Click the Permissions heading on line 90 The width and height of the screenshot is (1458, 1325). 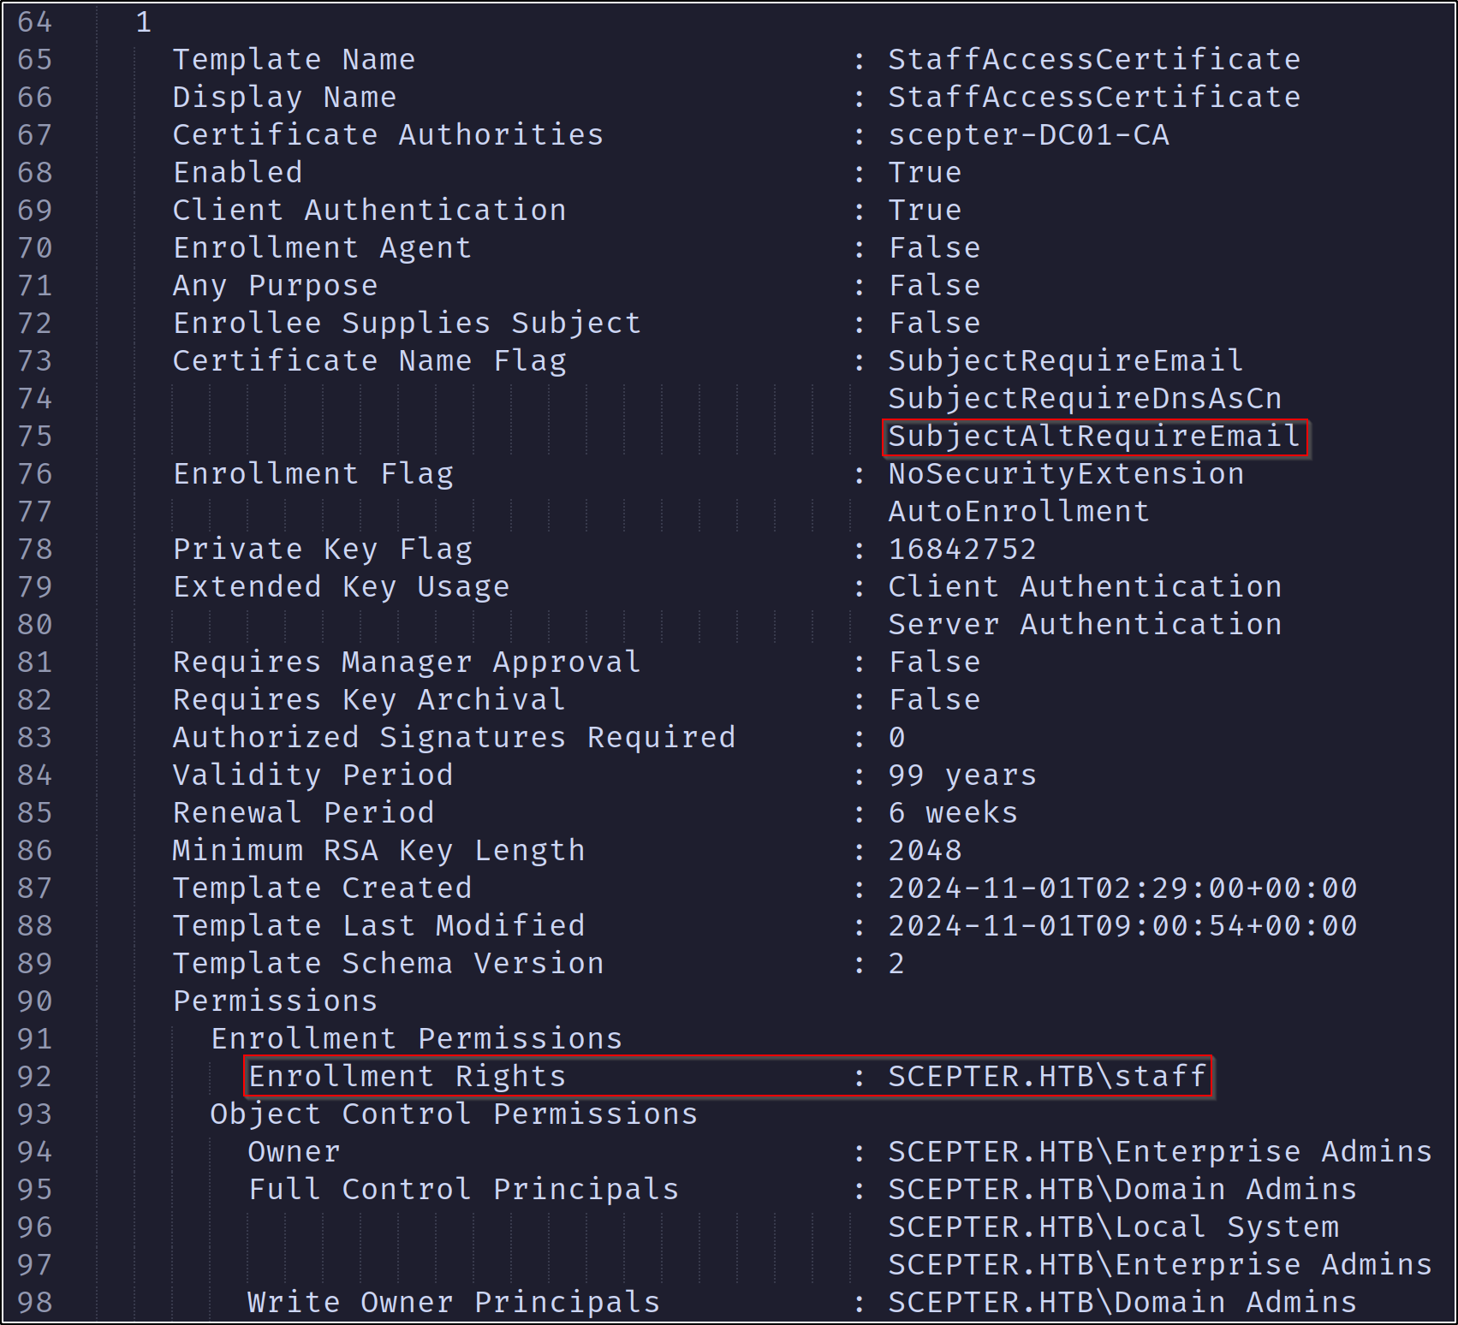pyautogui.click(x=275, y=1001)
